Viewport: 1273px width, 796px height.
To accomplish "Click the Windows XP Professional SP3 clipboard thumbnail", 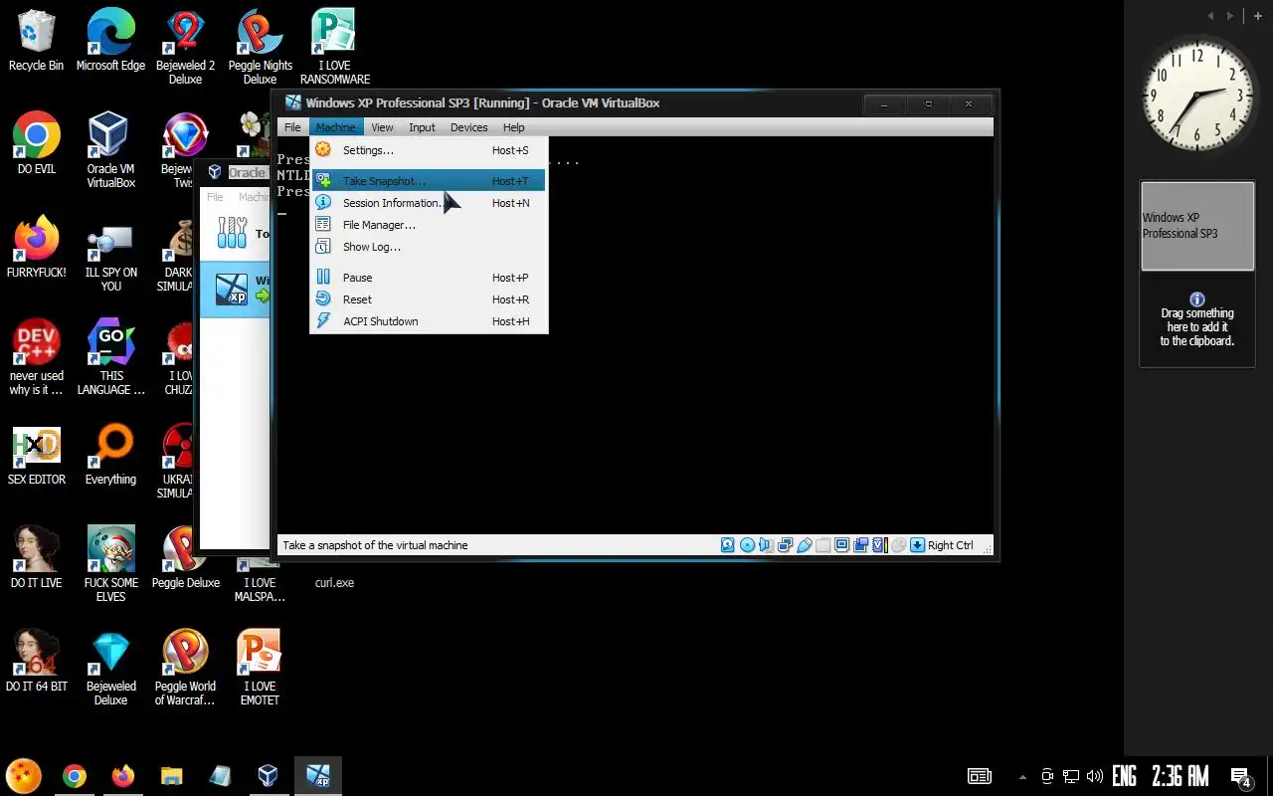I will [x=1197, y=226].
